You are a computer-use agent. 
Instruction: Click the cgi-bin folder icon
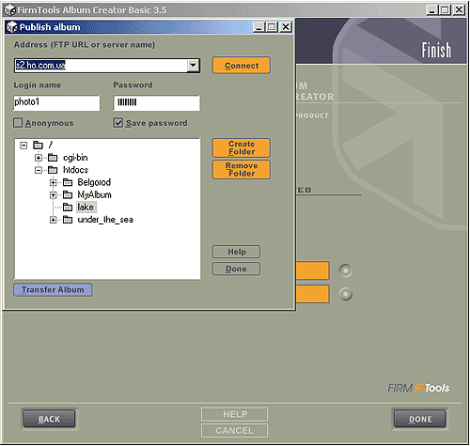point(53,158)
